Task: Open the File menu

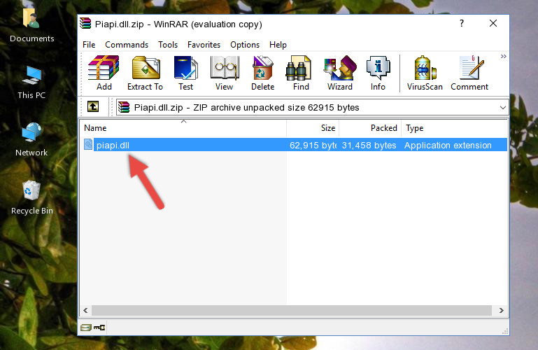Action: point(89,45)
